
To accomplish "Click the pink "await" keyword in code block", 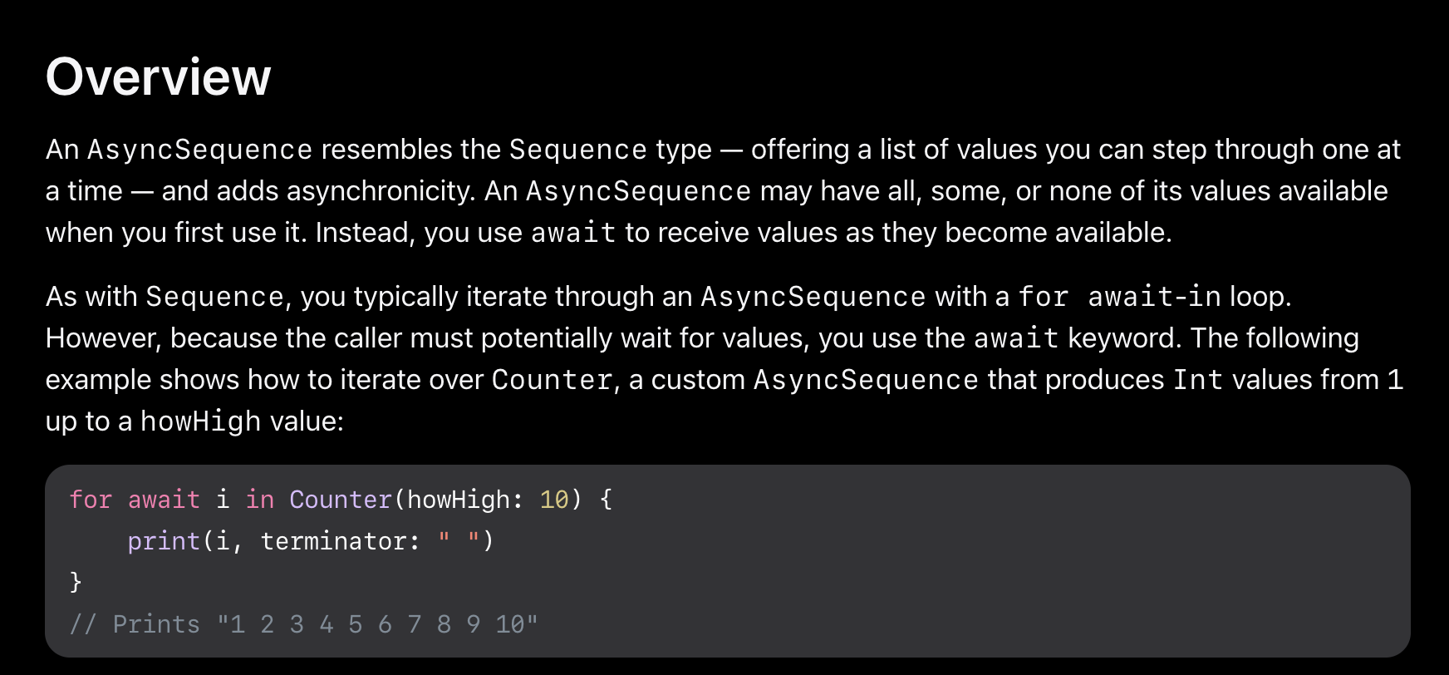I will tap(164, 500).
